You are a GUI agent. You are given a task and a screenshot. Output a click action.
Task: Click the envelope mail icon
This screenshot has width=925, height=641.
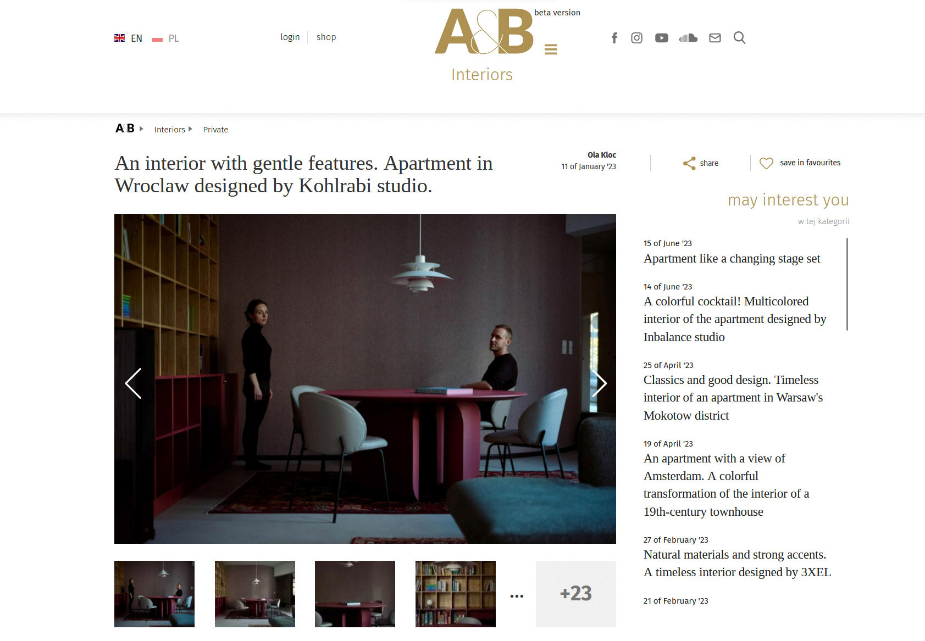click(x=715, y=38)
